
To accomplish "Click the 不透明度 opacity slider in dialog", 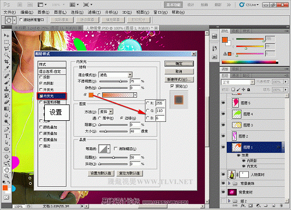I will click(113, 81).
